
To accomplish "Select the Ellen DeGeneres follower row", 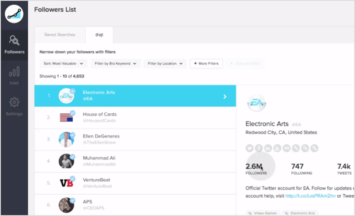I will (135, 139).
